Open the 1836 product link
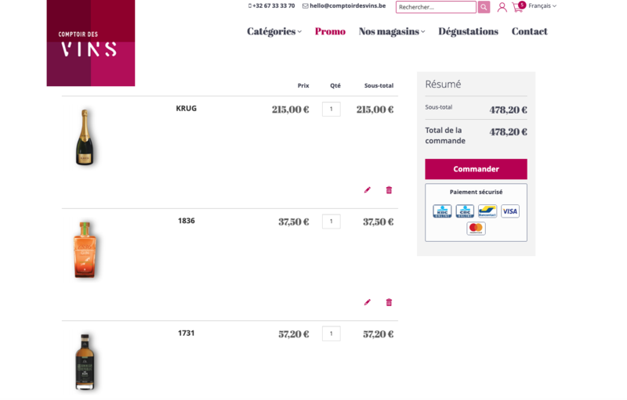Viewport: 627px width, 400px height. point(187,221)
